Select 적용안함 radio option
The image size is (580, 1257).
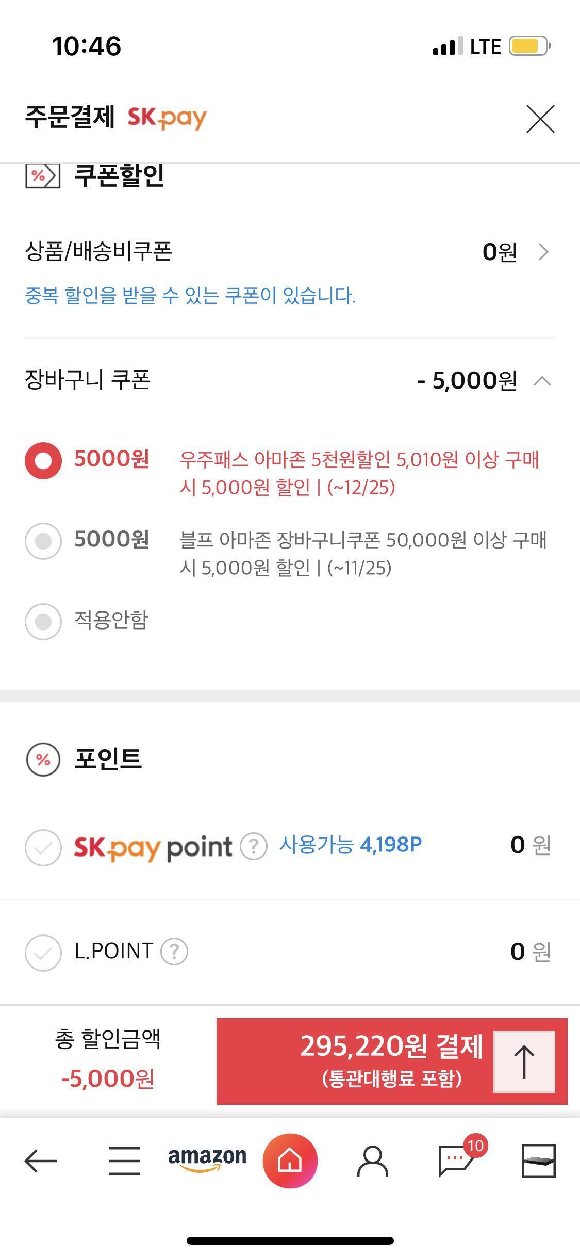pos(43,622)
